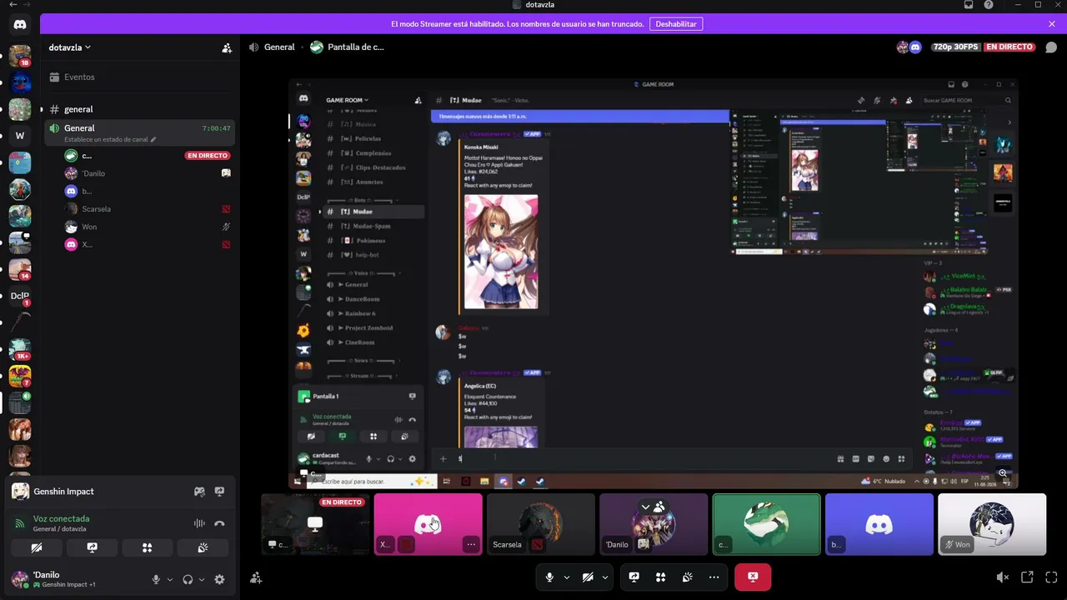Viewport: 1067px width, 600px height.
Task: Open the Discord help question mark icon
Action: 988,5
